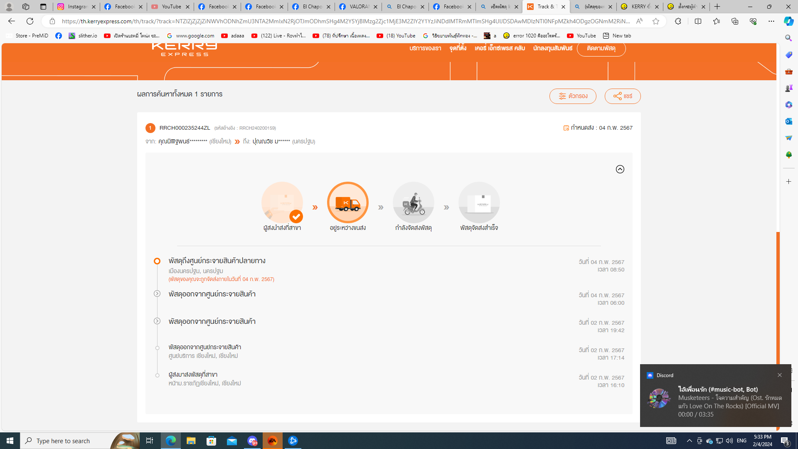Click the delivery truck in-transit icon
This screenshot has height=449, width=798.
(348, 202)
